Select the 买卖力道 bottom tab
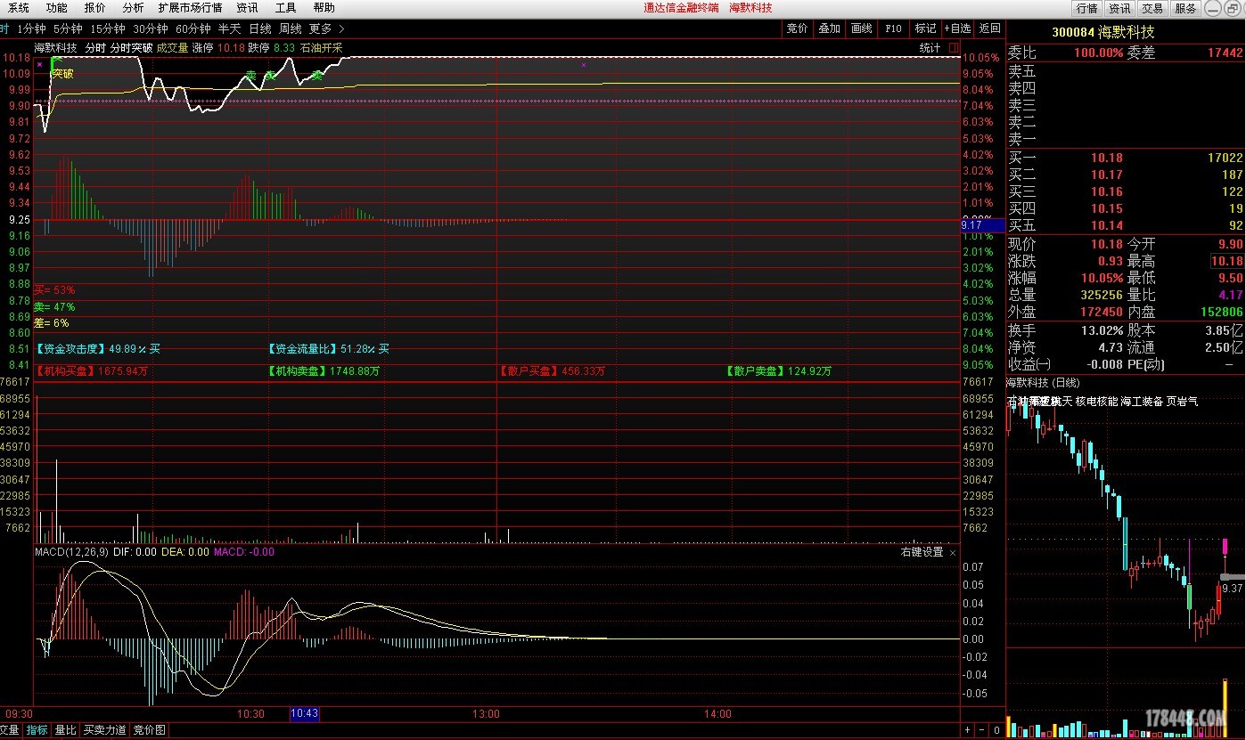The image size is (1246, 740). [105, 730]
